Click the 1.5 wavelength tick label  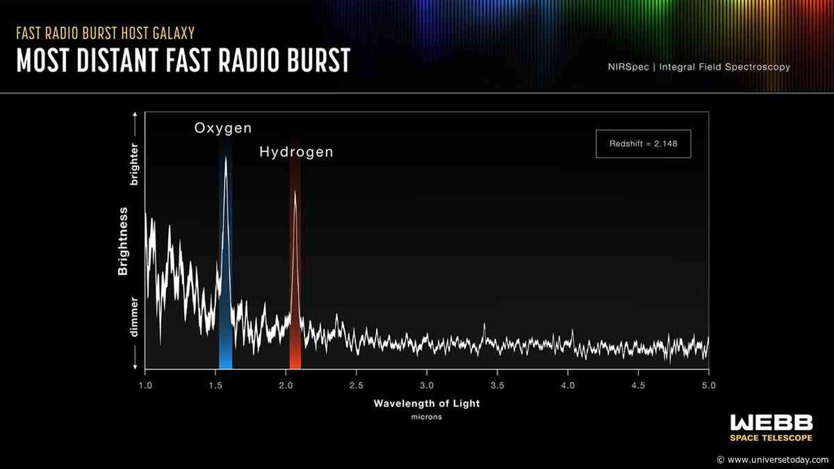(x=215, y=384)
